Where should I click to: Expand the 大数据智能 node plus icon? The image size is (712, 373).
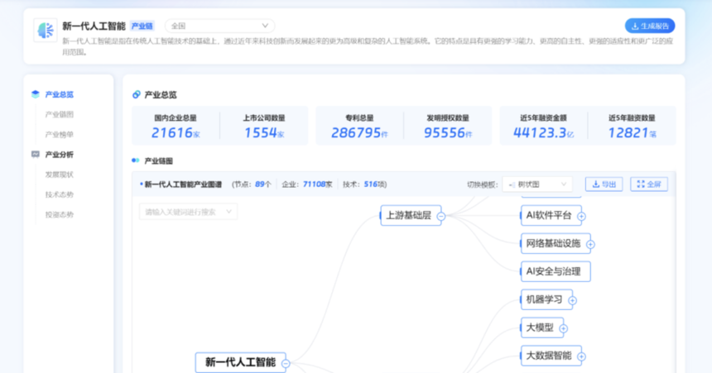(x=581, y=356)
